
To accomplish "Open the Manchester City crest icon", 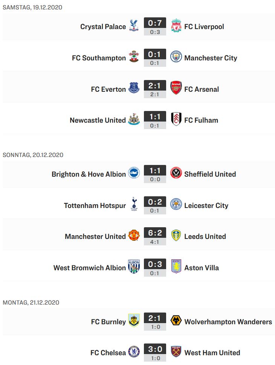I will pyautogui.click(x=176, y=57).
